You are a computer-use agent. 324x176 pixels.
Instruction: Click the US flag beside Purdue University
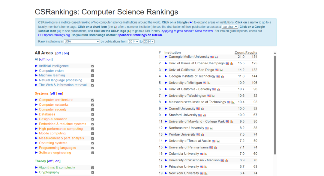198,135
